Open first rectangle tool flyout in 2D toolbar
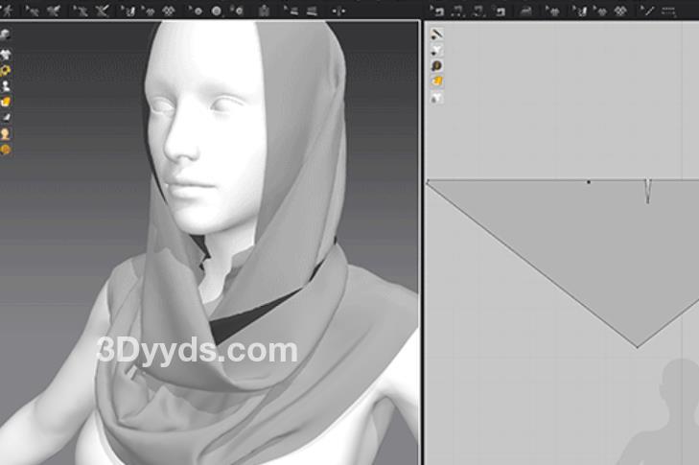The width and height of the screenshot is (699, 465). pos(438,11)
